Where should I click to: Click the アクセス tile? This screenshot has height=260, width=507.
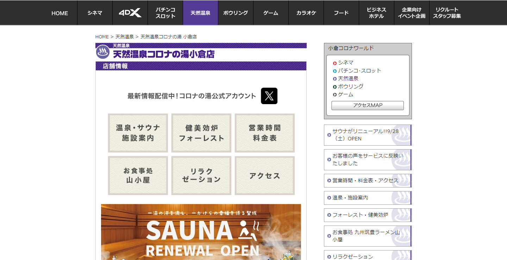click(265, 176)
